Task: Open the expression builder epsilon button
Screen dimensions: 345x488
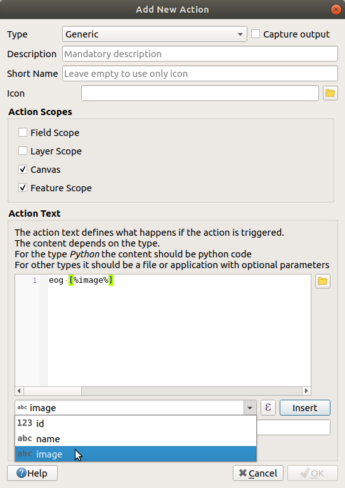Action: pyautogui.click(x=268, y=407)
